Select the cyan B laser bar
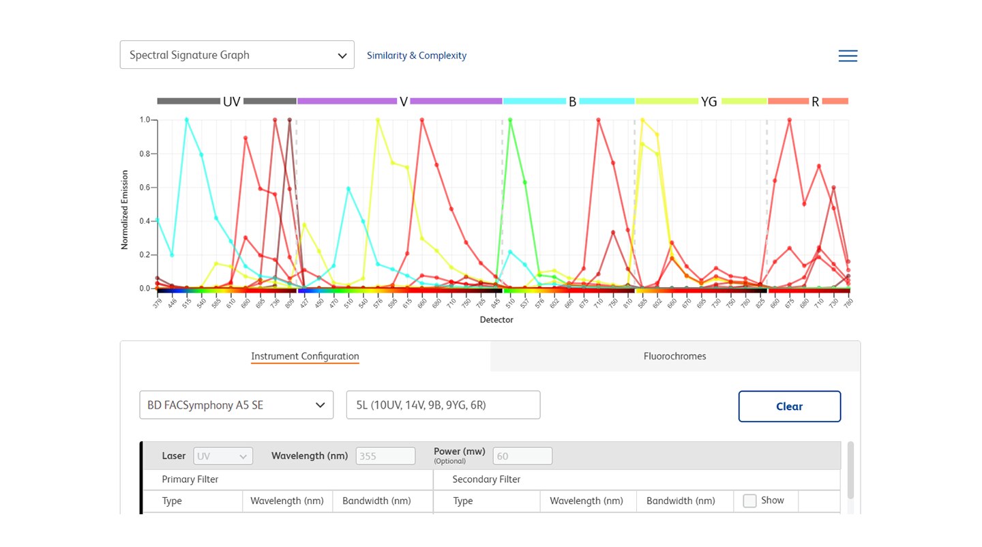The height and width of the screenshot is (547, 982). tap(534, 102)
